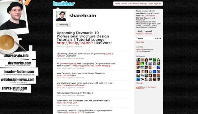
Task: Open the Logogallery tweet's bit.ly link
Action: 74,112
